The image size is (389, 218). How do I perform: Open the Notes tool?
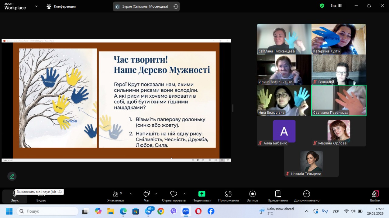pyautogui.click(x=277, y=196)
